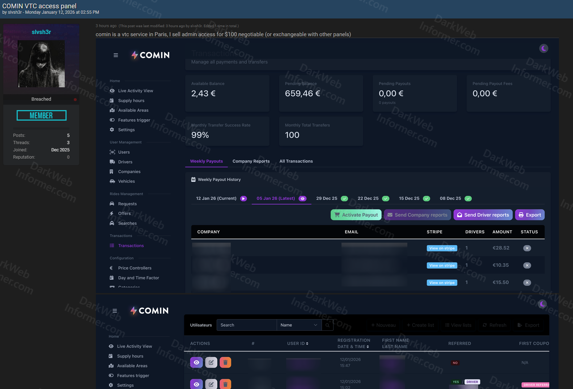Click the edit pencil icon in first user row

[211, 362]
